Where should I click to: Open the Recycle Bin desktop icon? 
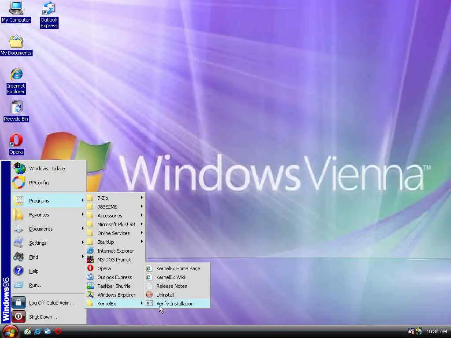(x=16, y=111)
